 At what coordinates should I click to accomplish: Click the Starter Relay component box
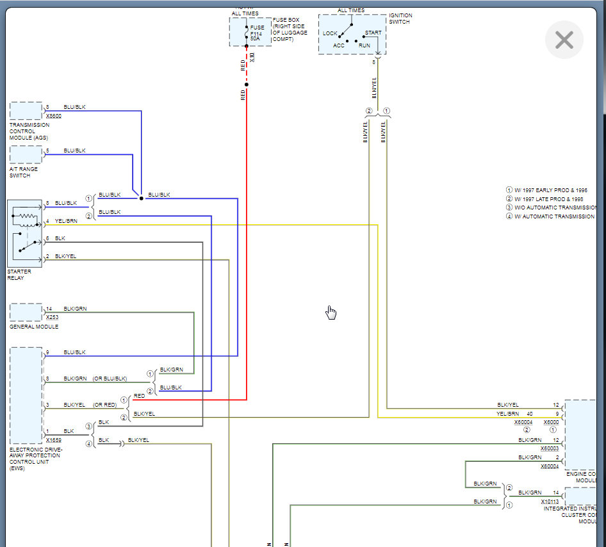(x=25, y=233)
